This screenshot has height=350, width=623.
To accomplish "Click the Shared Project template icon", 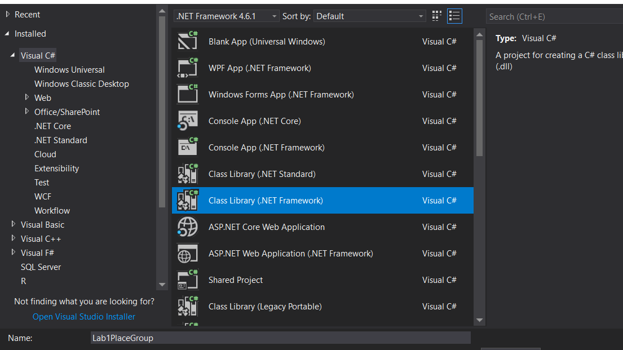I will point(188,280).
